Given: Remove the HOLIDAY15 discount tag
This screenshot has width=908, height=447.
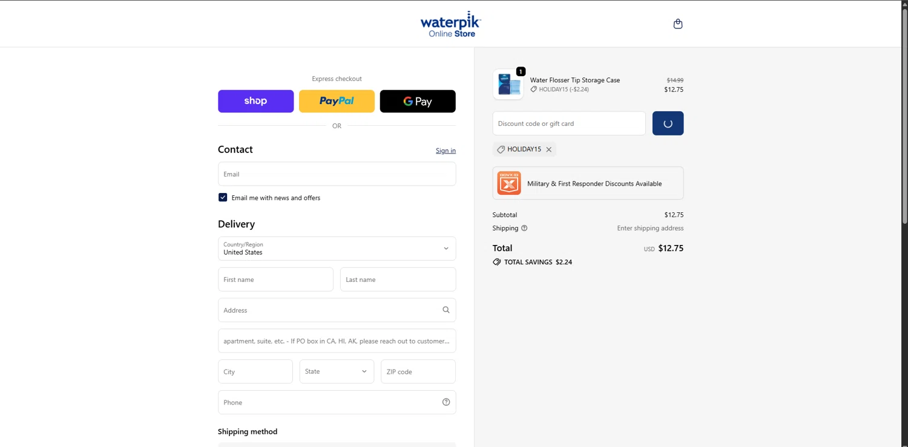Looking at the screenshot, I should click(x=549, y=149).
